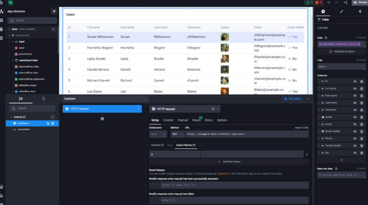Add a new action with plus icon
Image resolution: width=368 pixels, height=205 pixels.
(x=52, y=117)
